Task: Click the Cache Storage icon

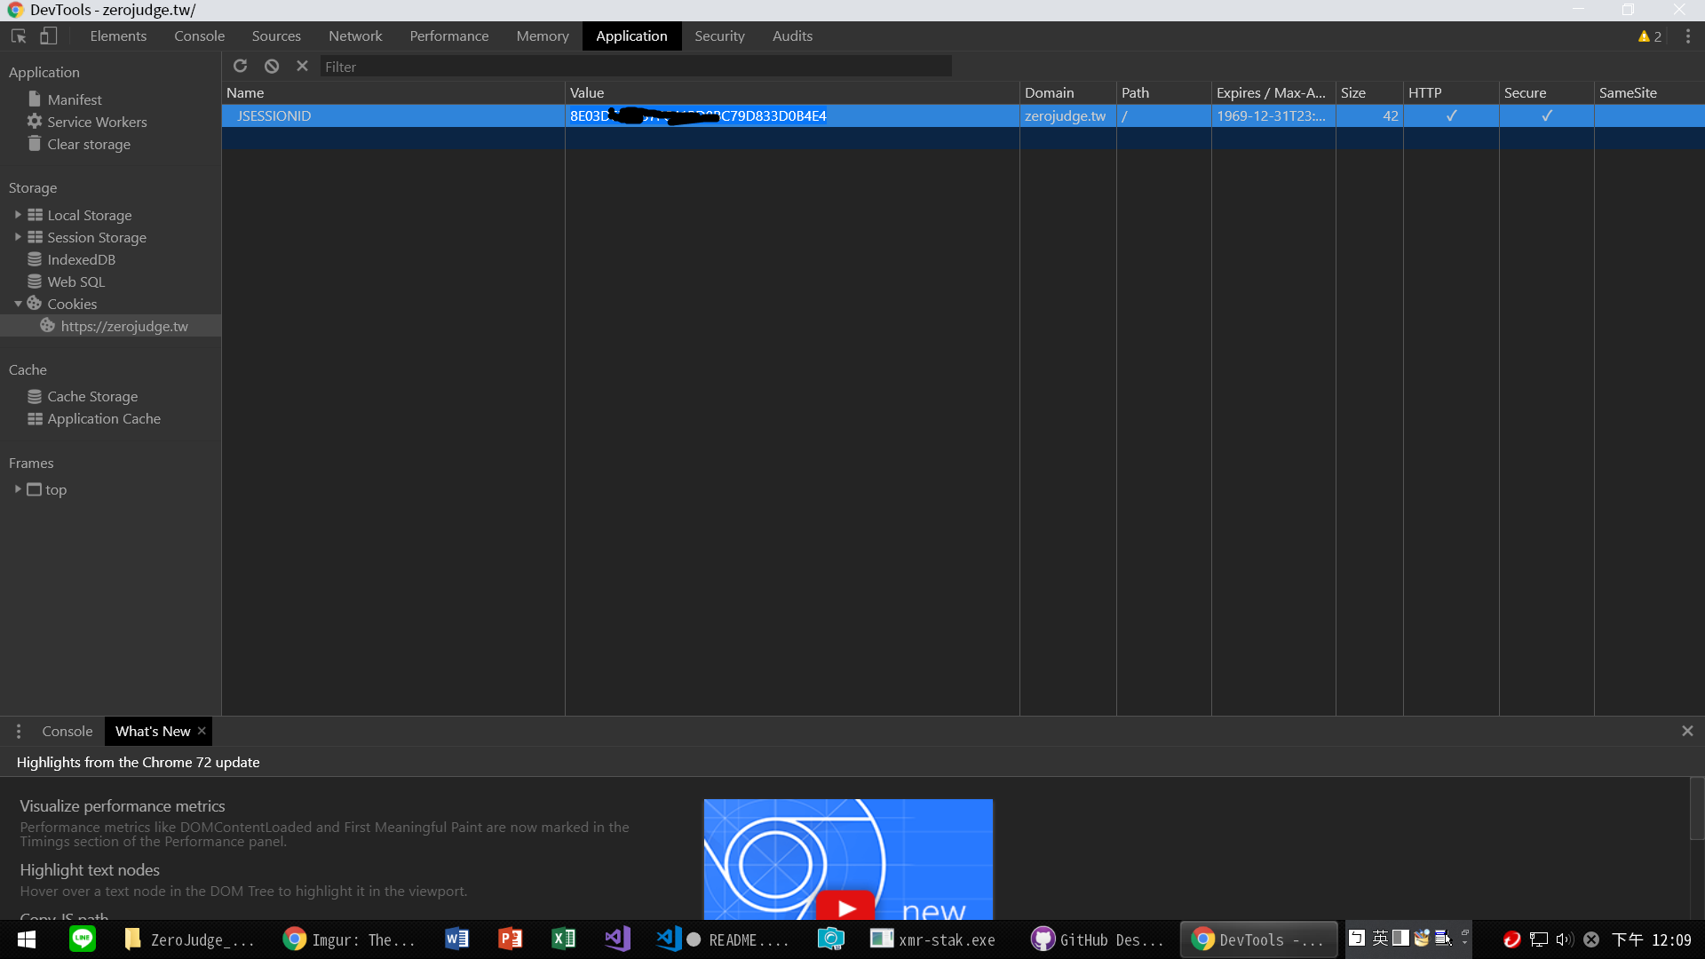Action: click(x=34, y=396)
